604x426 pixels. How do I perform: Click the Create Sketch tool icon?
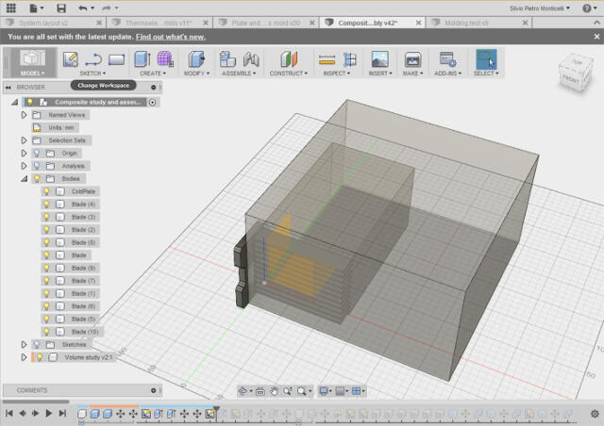pyautogui.click(x=71, y=59)
